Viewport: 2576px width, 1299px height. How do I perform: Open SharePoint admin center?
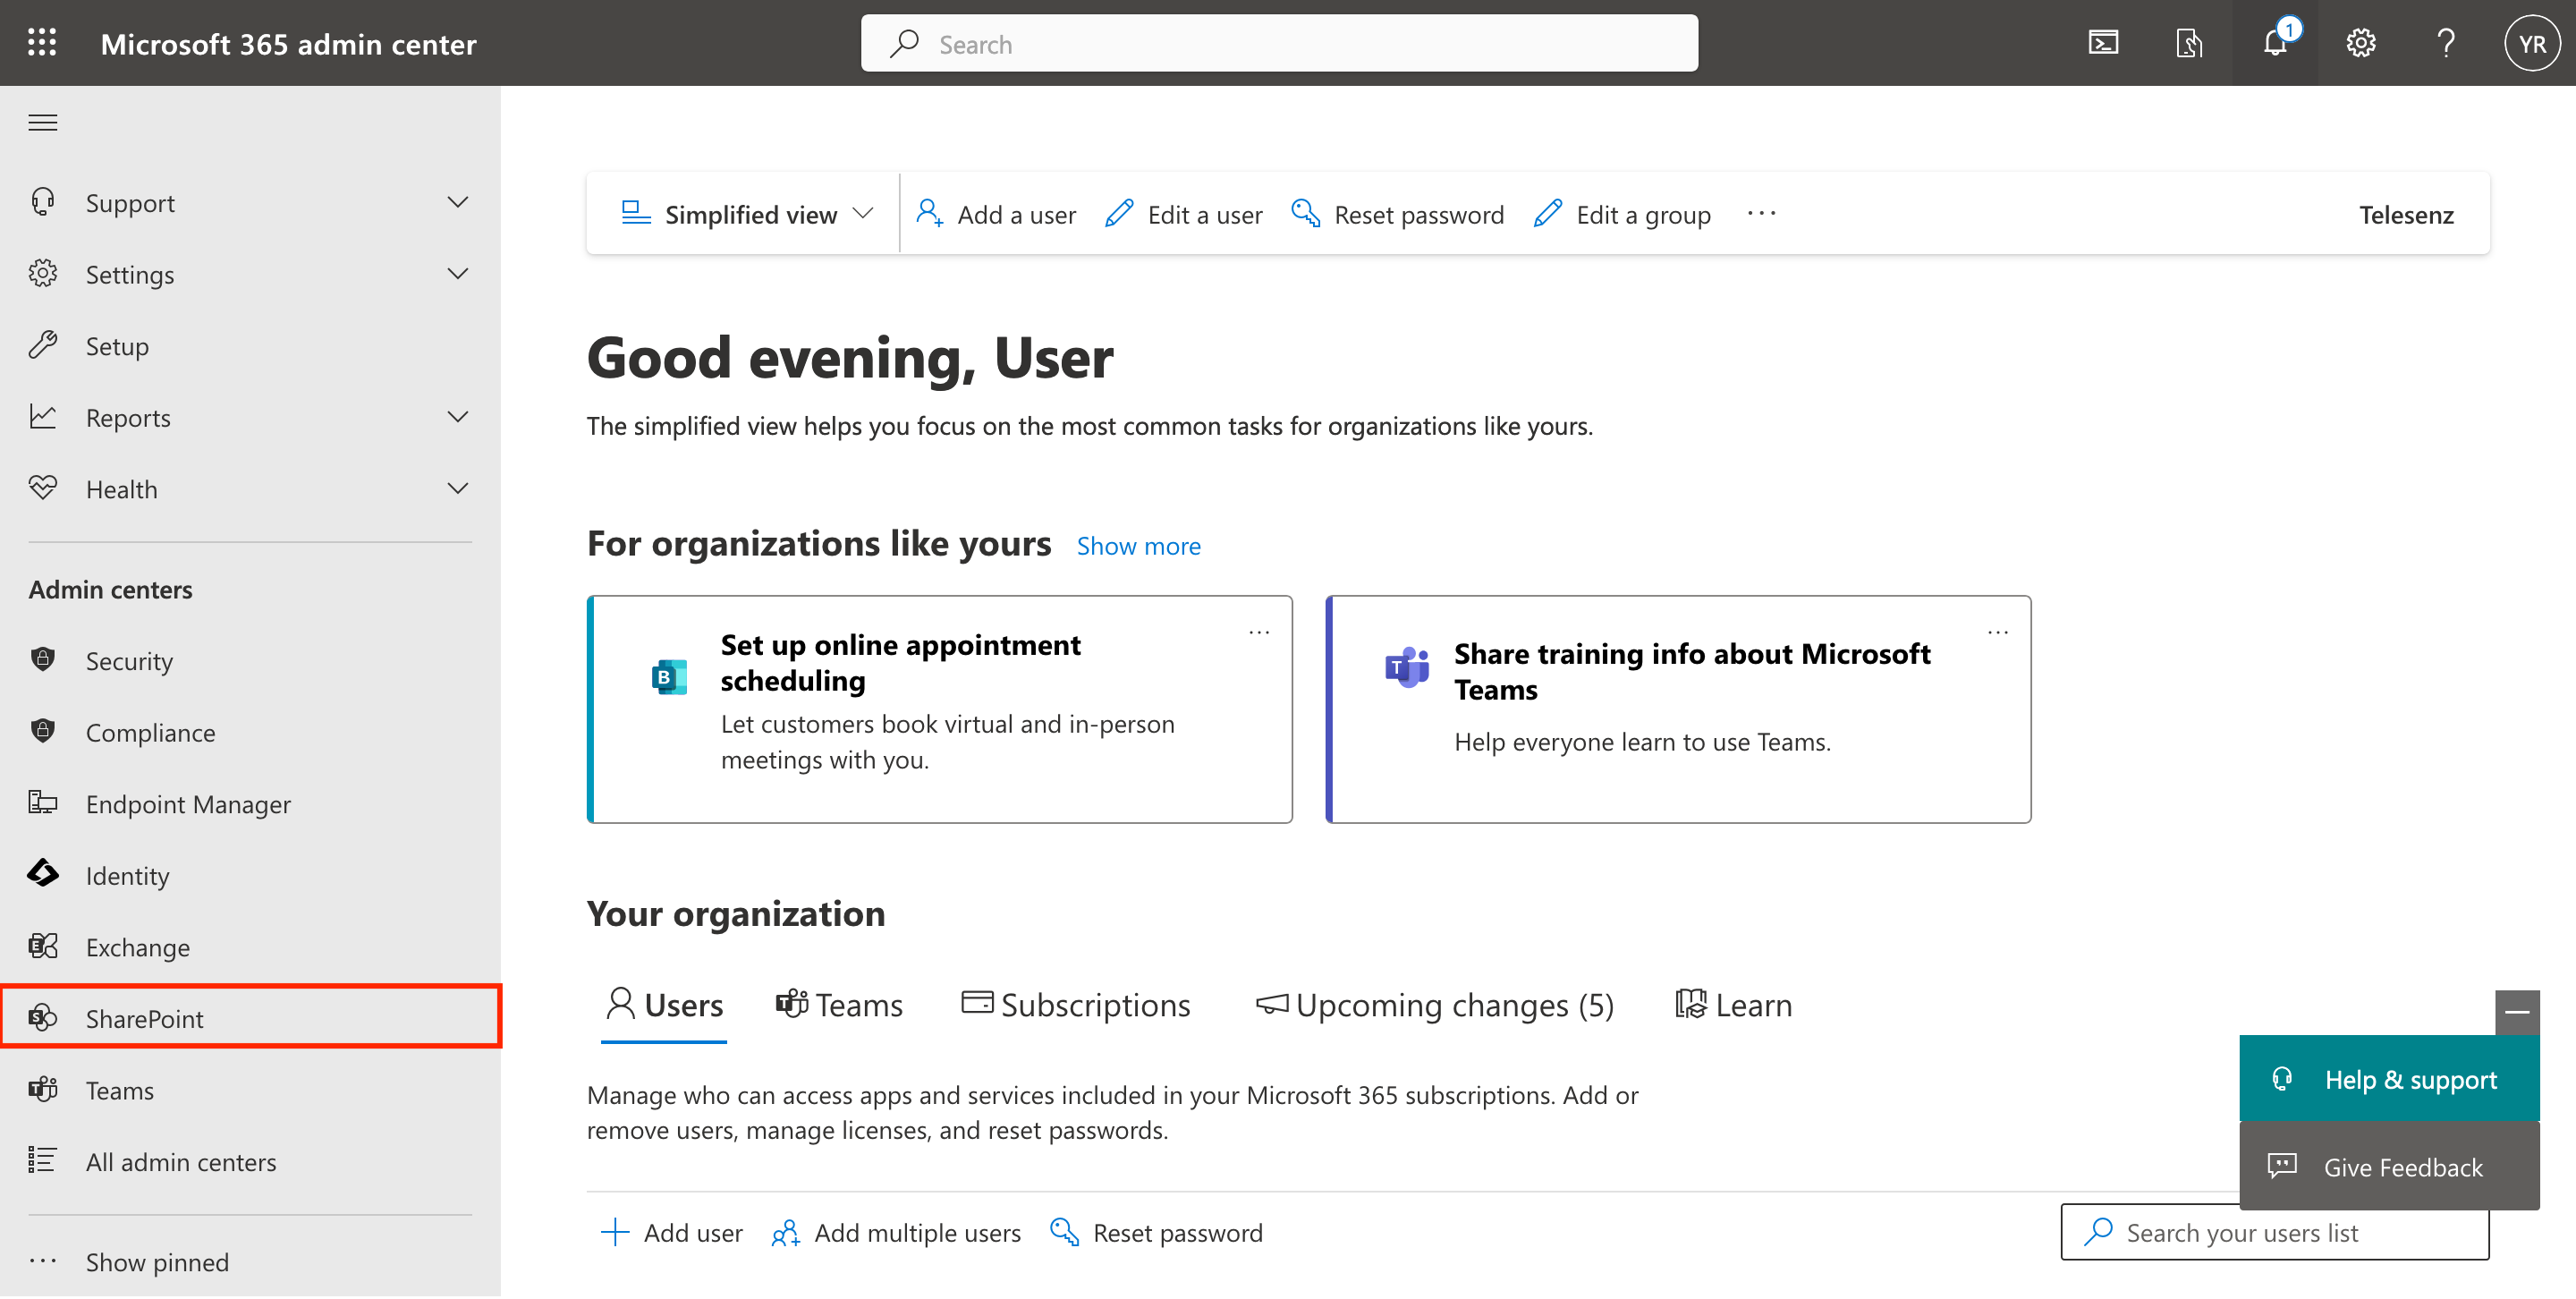pos(250,1018)
